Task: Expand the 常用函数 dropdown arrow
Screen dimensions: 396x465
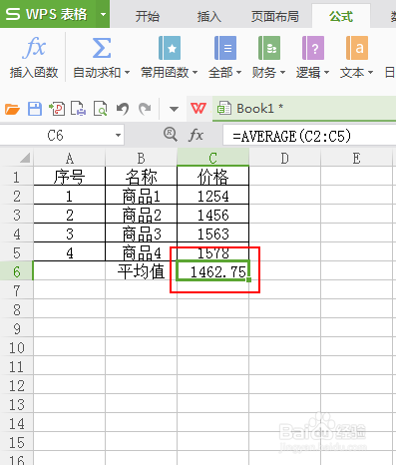Action: click(x=196, y=72)
